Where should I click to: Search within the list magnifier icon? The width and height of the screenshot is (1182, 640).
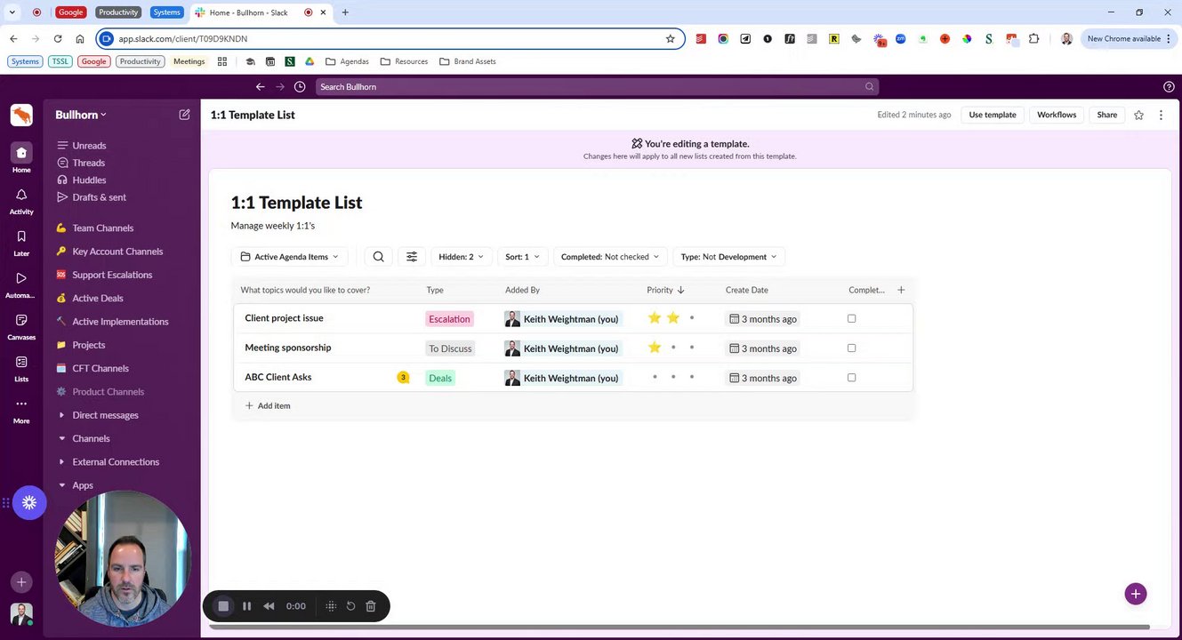[378, 257]
